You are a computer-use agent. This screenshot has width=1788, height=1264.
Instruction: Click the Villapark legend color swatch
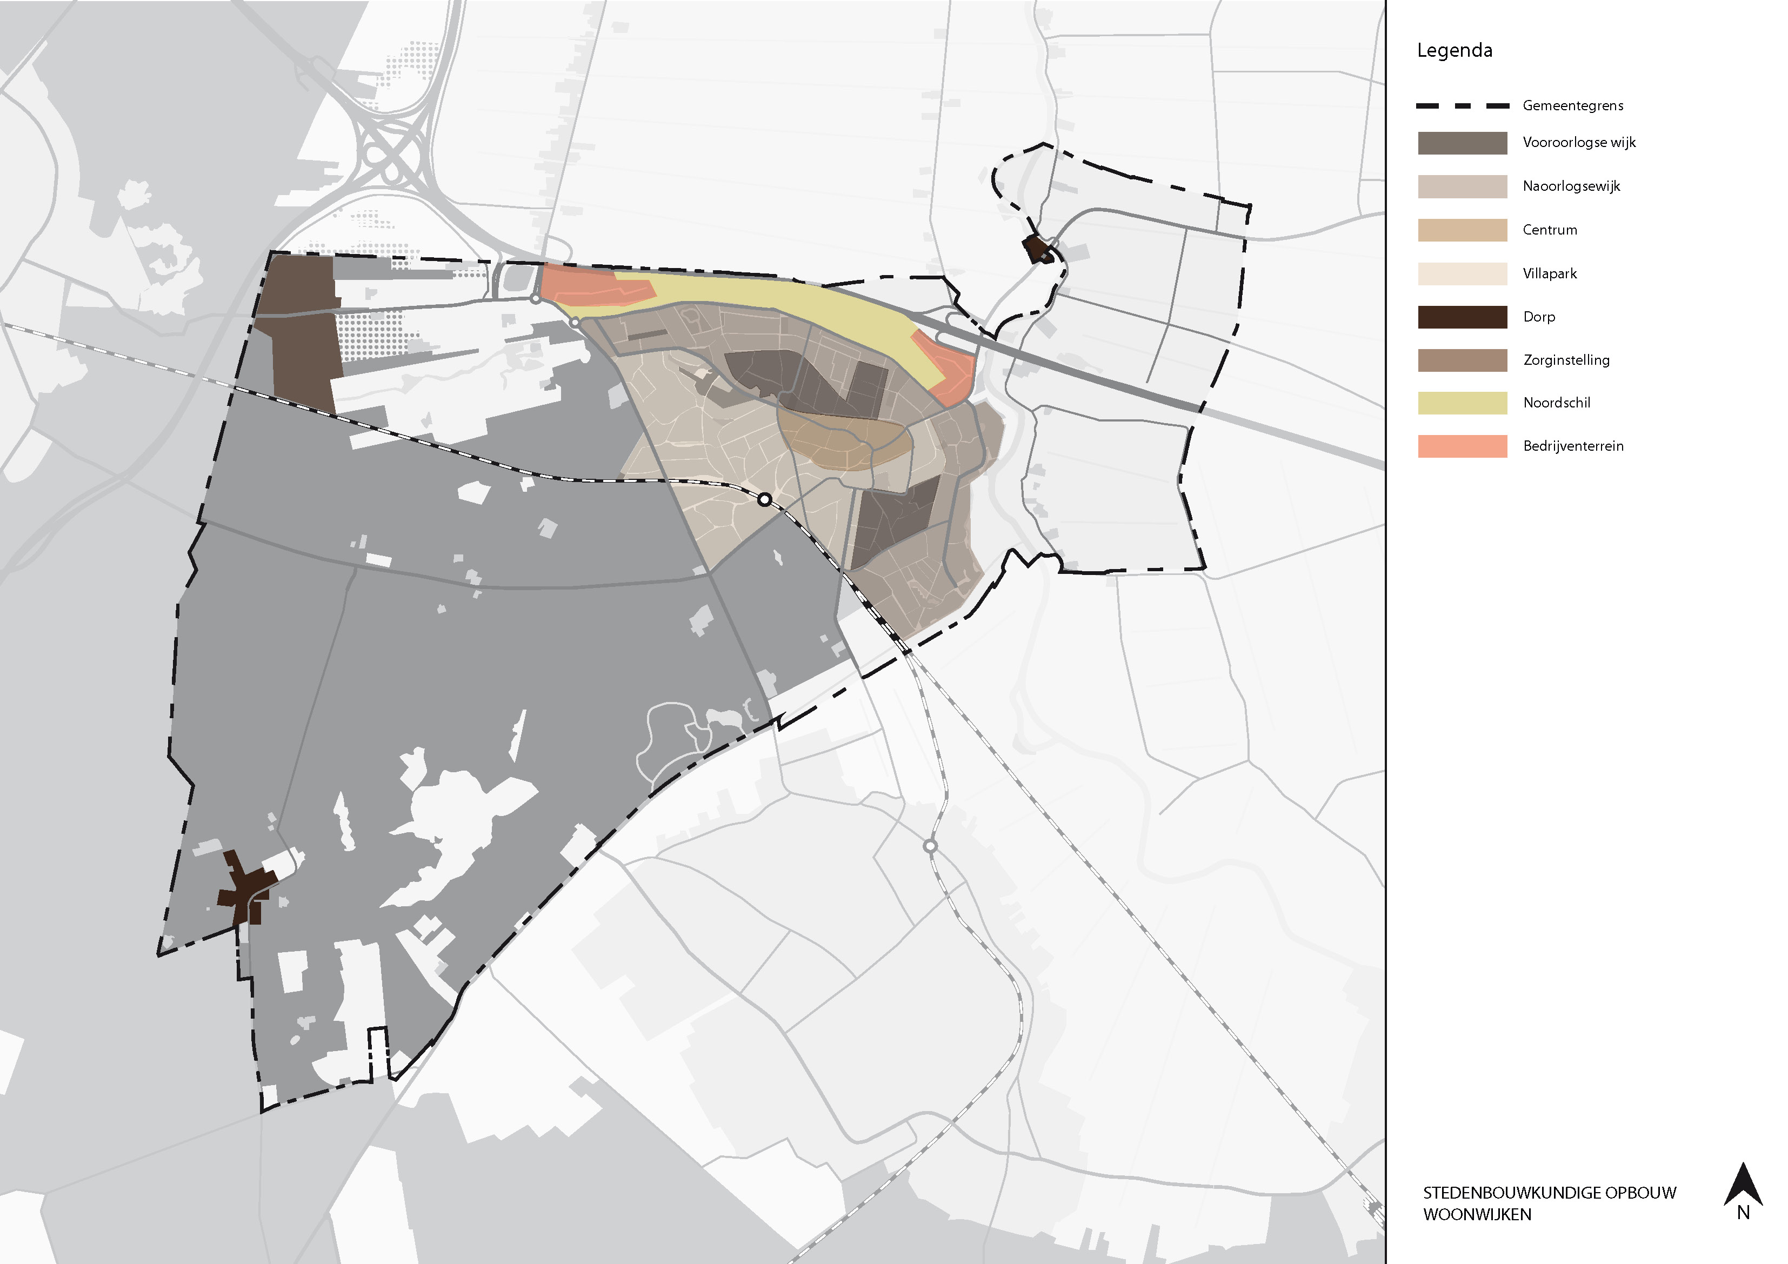coord(1462,273)
